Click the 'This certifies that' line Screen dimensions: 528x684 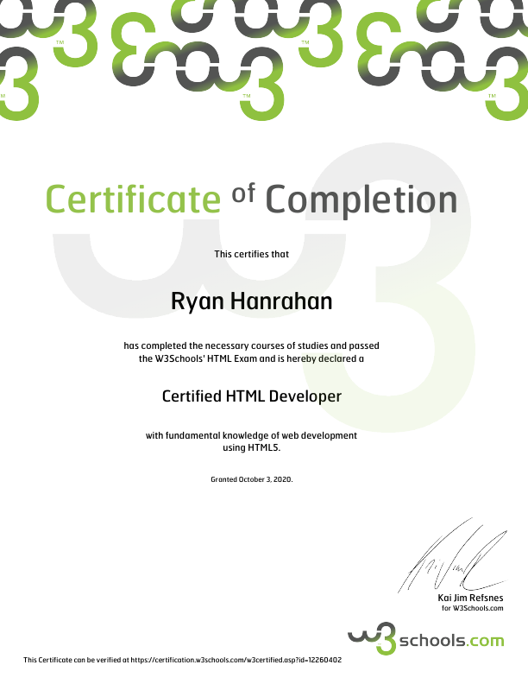[251, 254]
